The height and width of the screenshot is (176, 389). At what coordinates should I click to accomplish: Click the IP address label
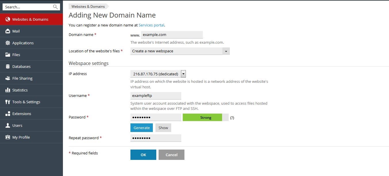(78, 74)
